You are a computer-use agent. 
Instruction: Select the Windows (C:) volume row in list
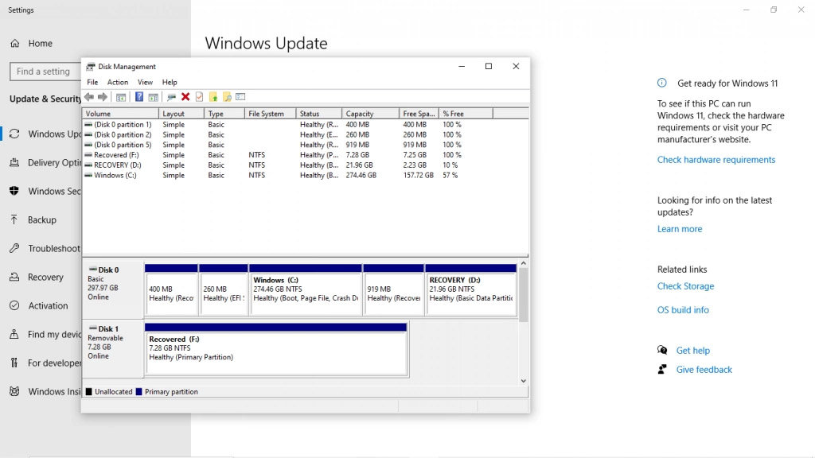point(305,176)
